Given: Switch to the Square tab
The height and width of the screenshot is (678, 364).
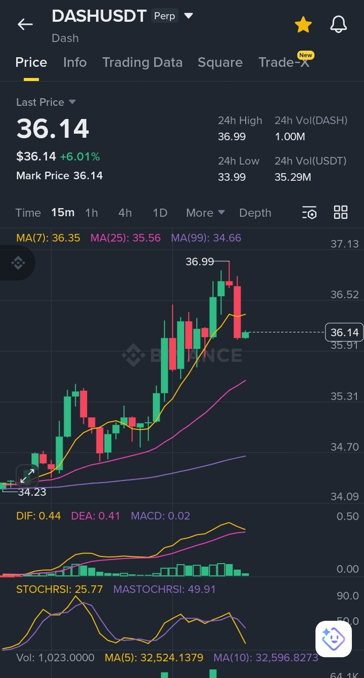Looking at the screenshot, I should pos(220,62).
